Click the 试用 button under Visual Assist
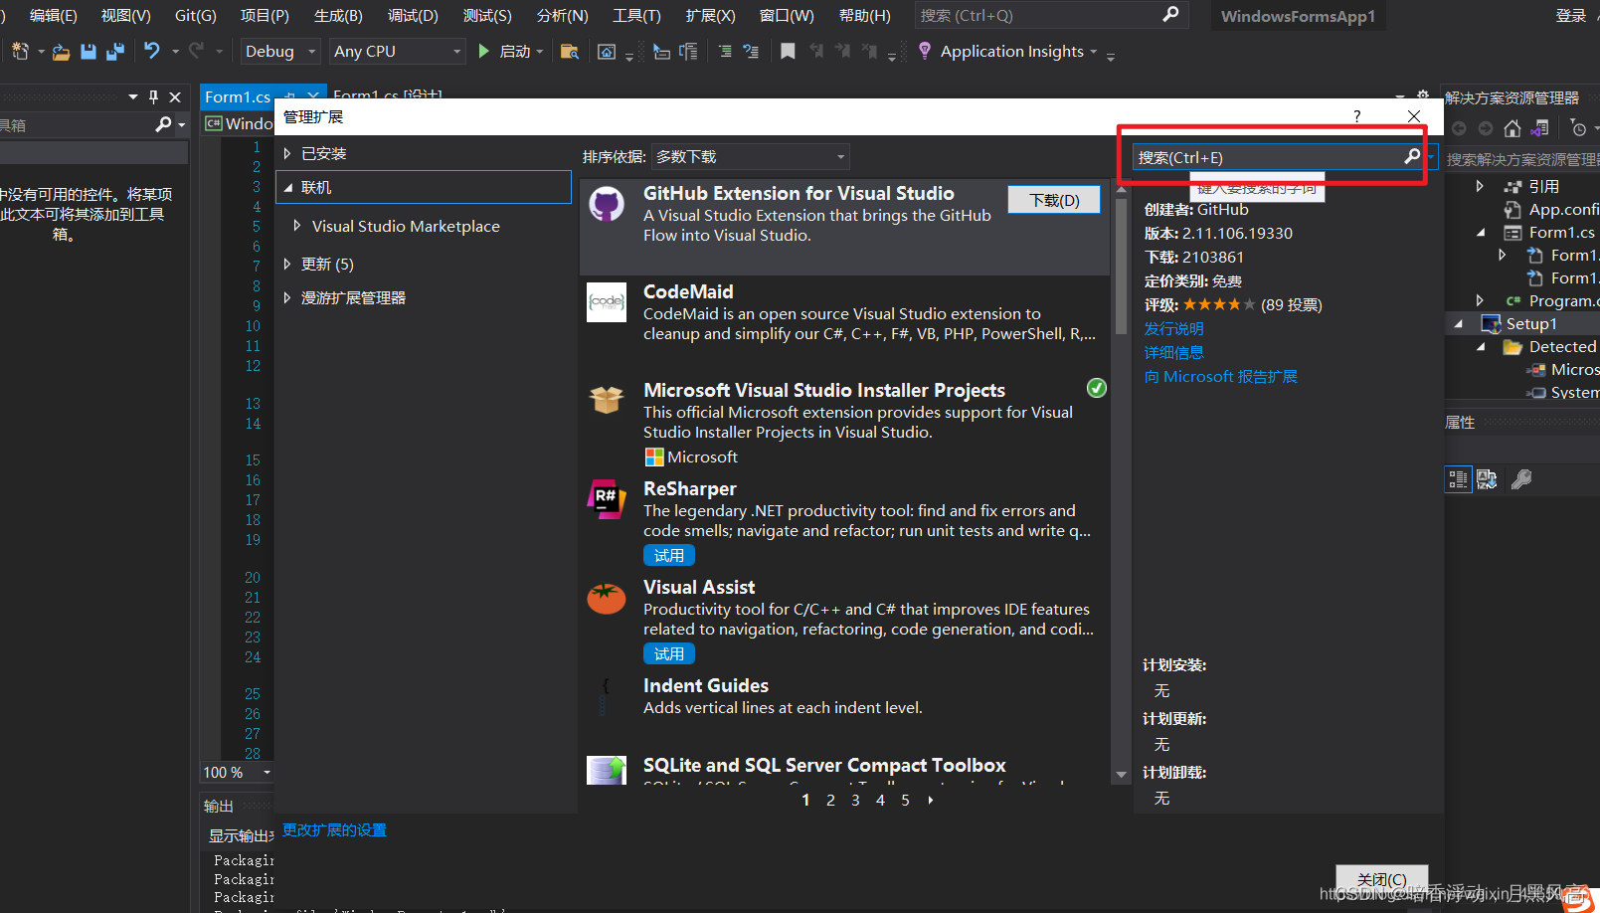The image size is (1600, 913). (x=669, y=653)
